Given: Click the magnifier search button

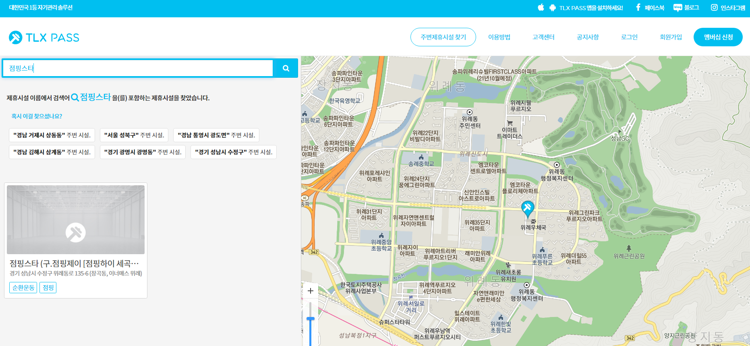Looking at the screenshot, I should [x=286, y=68].
